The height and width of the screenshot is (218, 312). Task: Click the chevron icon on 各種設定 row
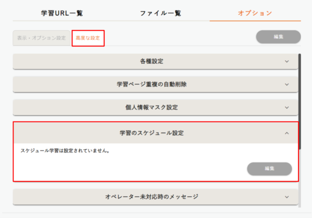pyautogui.click(x=287, y=61)
